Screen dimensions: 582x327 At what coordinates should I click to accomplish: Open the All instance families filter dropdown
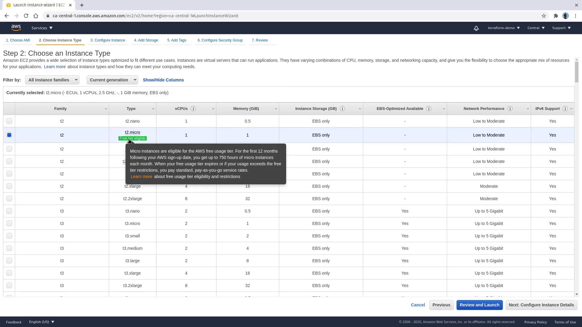[52, 80]
